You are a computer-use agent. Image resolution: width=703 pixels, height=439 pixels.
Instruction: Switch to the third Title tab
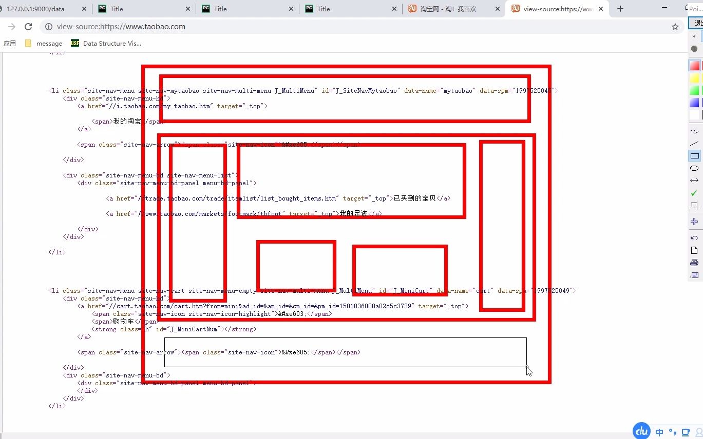pos(350,9)
